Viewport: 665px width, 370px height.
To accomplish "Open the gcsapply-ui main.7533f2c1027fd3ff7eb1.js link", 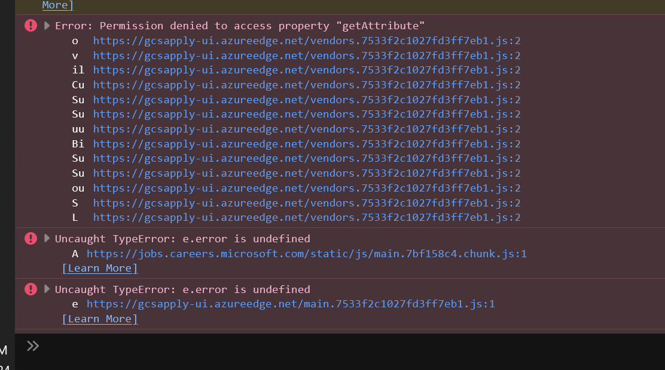I will pos(291,304).
